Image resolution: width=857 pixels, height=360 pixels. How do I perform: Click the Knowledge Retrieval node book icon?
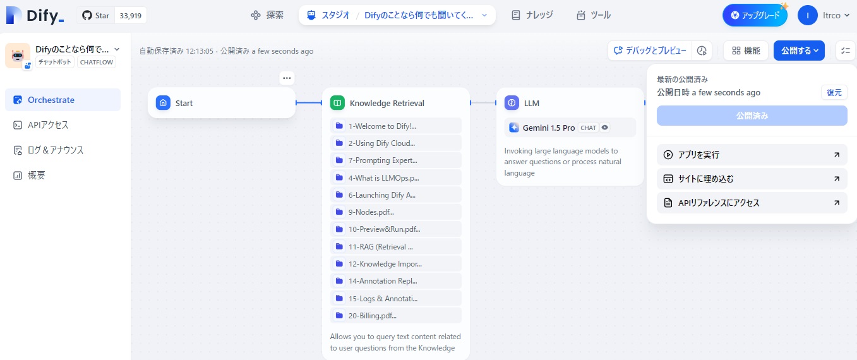pyautogui.click(x=338, y=103)
